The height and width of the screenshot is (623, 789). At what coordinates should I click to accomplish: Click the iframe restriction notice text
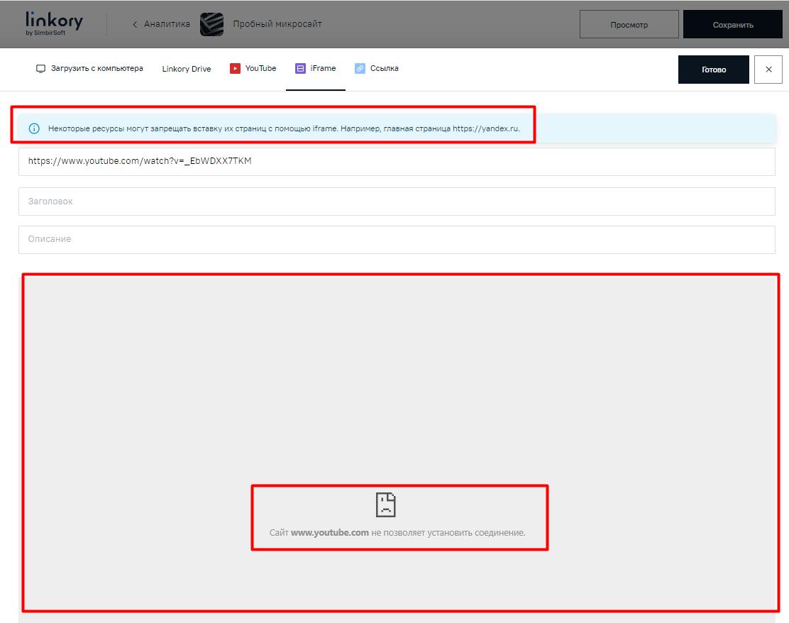pyautogui.click(x=284, y=128)
